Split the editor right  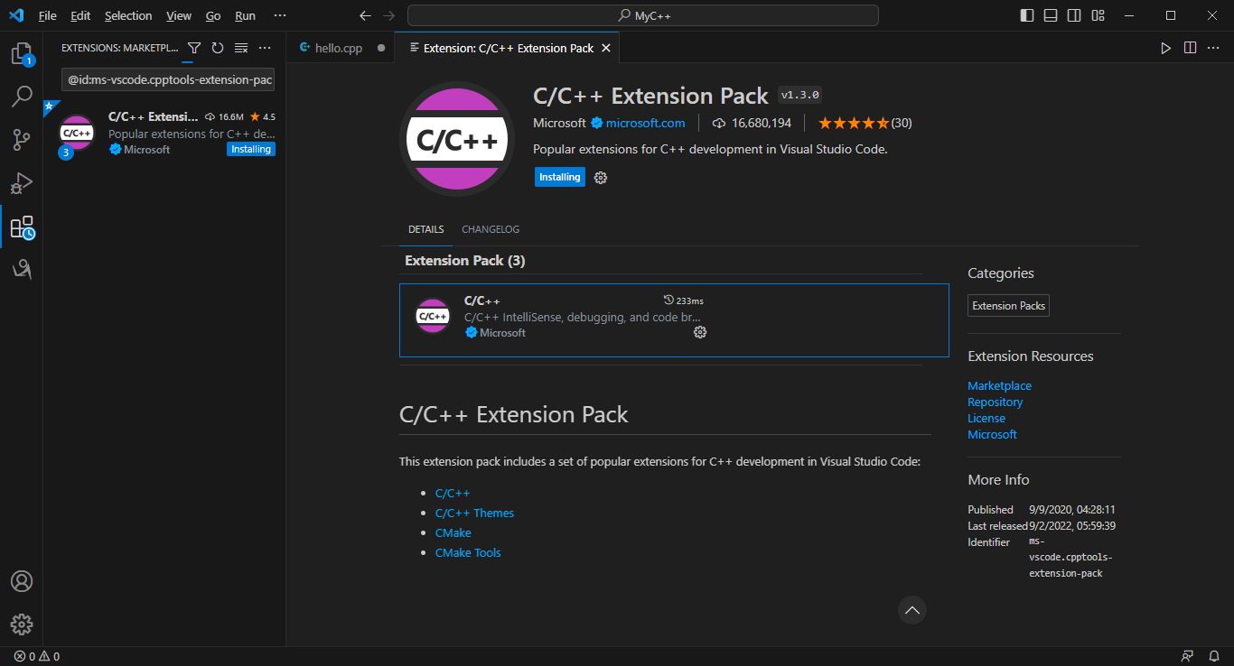click(x=1190, y=48)
